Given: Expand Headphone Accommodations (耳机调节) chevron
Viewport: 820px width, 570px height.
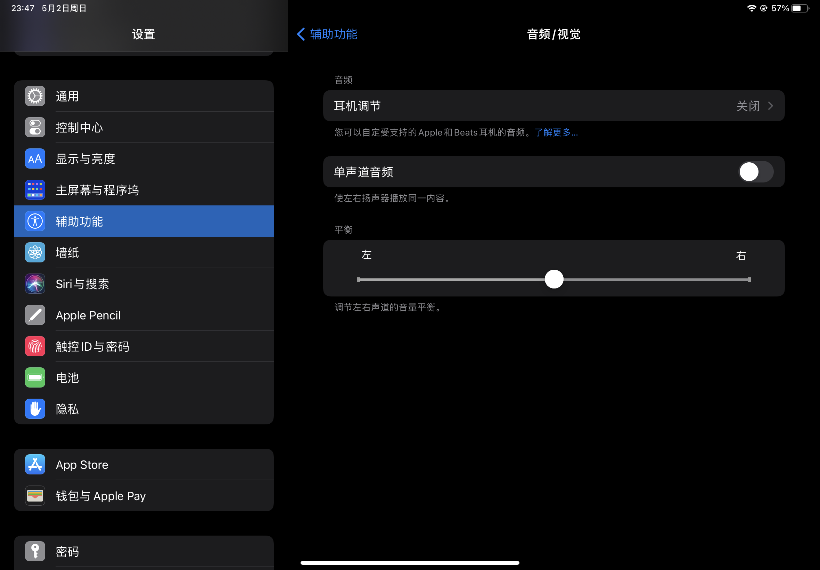Looking at the screenshot, I should tap(770, 106).
